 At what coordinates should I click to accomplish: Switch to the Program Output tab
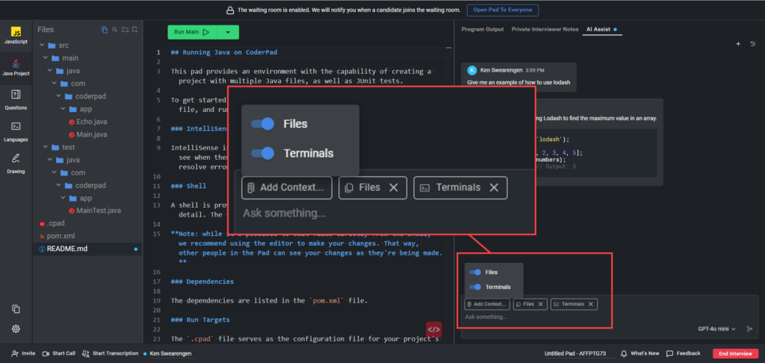(x=483, y=29)
